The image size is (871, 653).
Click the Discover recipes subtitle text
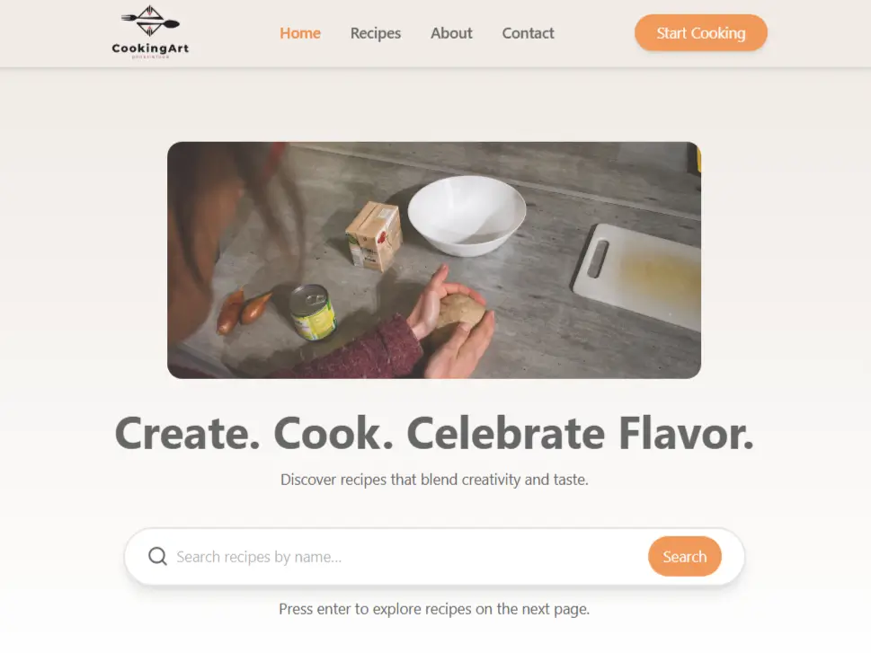434,480
